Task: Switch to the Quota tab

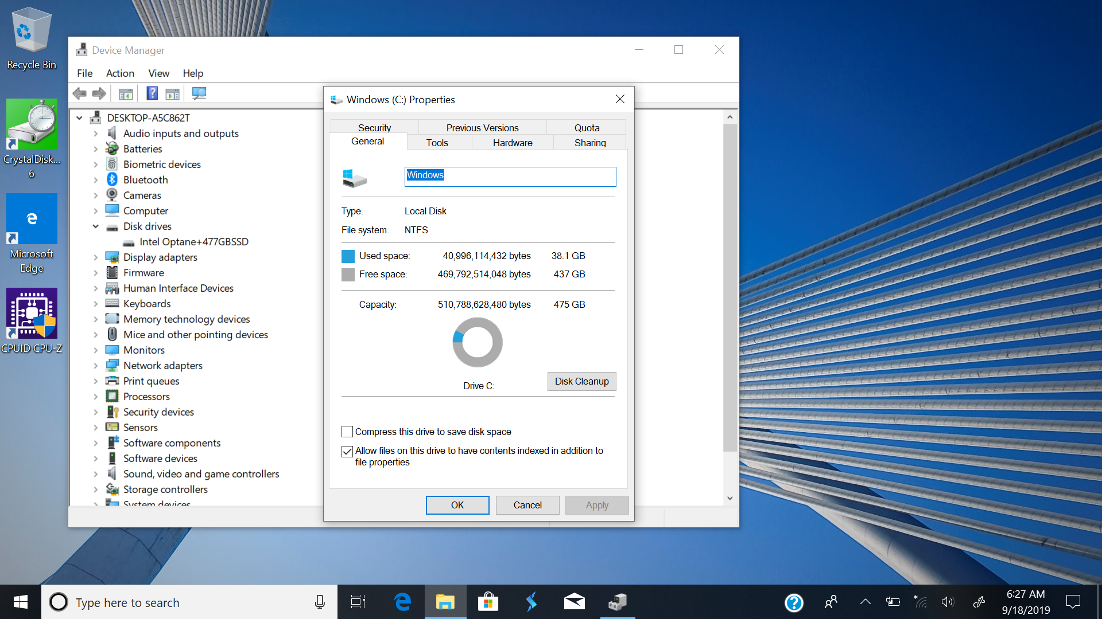Action: (587, 127)
